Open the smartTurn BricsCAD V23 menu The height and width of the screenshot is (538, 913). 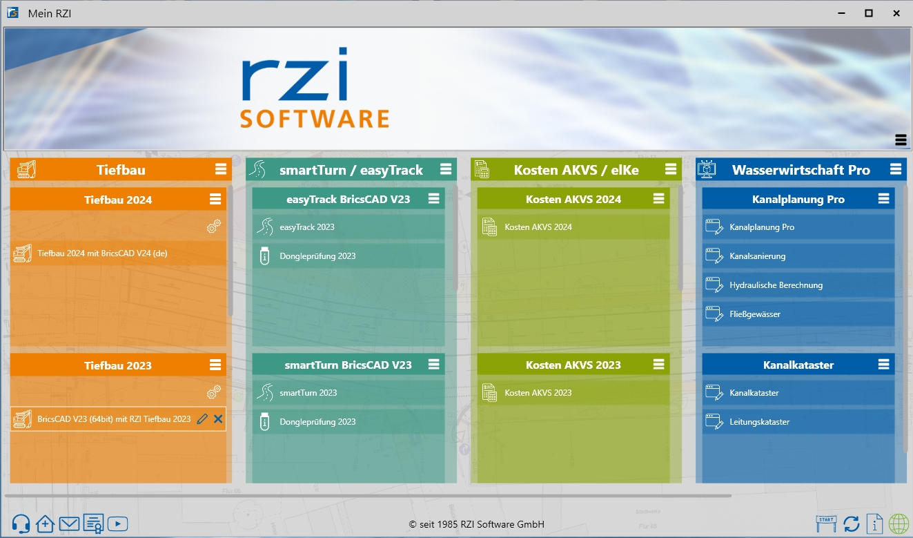pyautogui.click(x=433, y=365)
